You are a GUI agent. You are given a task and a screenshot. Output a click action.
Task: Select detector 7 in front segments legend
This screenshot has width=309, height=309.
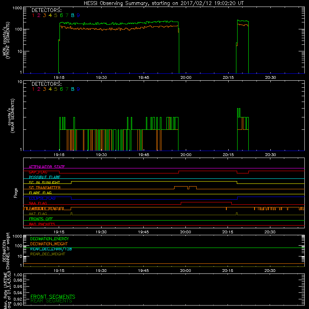[67, 15]
